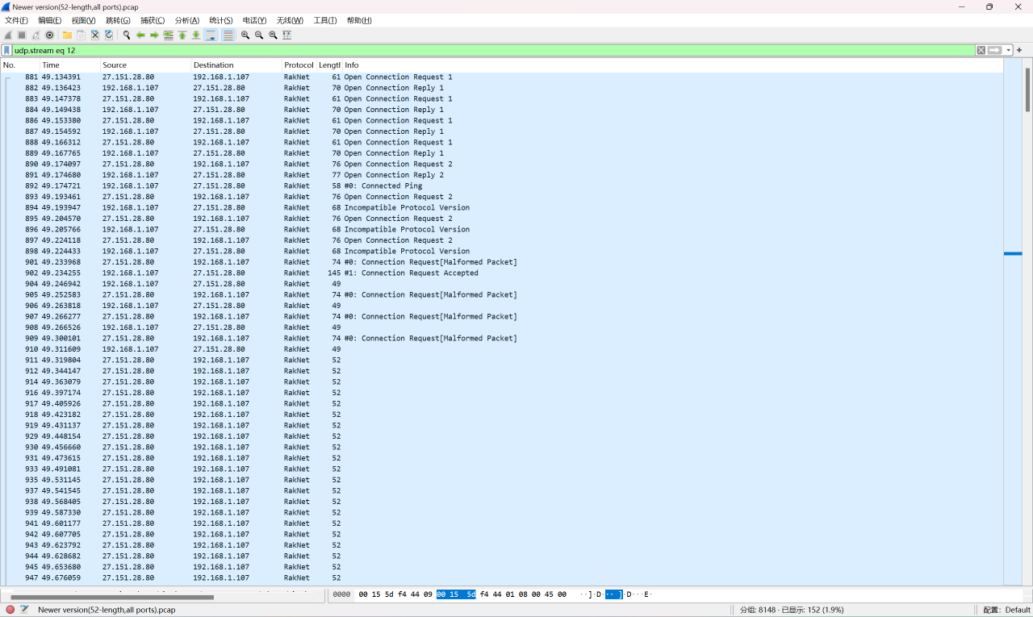
Task: Click the resize columns icon
Action: tap(286, 35)
